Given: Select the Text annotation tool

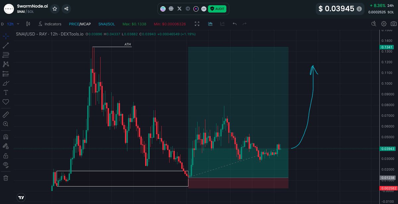Looking at the screenshot, I should tap(6, 93).
